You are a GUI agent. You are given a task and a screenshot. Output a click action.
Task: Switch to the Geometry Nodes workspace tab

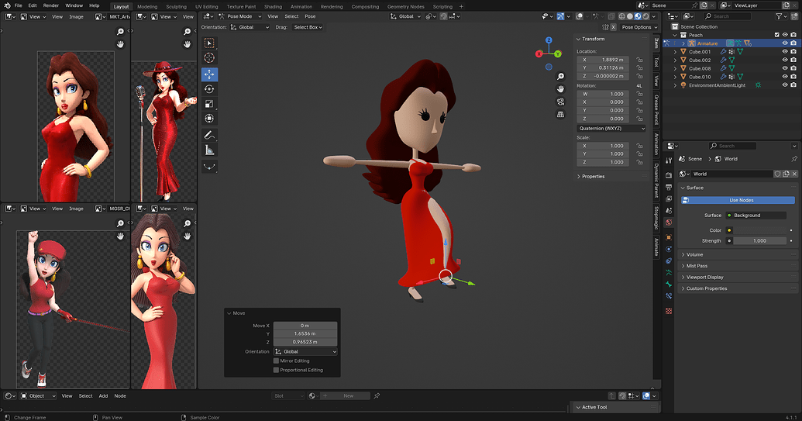click(x=405, y=7)
